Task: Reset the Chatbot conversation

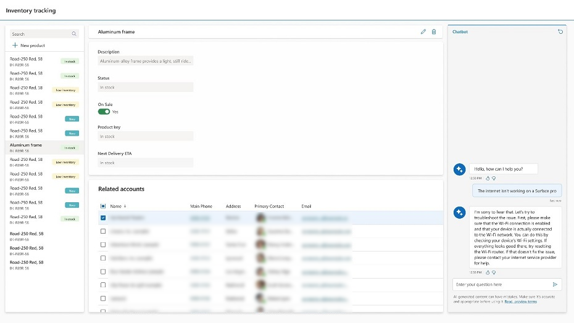Action: point(560,32)
